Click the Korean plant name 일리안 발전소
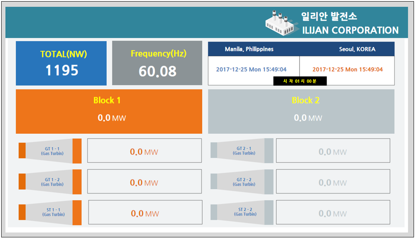This screenshot has width=416, height=239. [x=329, y=16]
